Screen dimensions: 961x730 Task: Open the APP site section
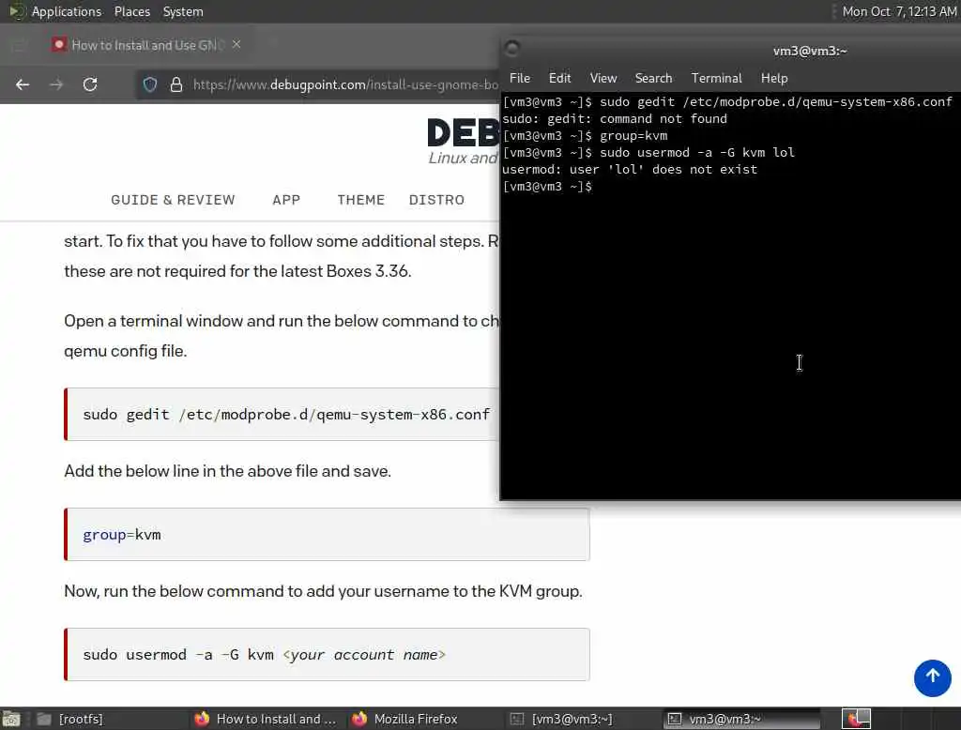coord(286,200)
